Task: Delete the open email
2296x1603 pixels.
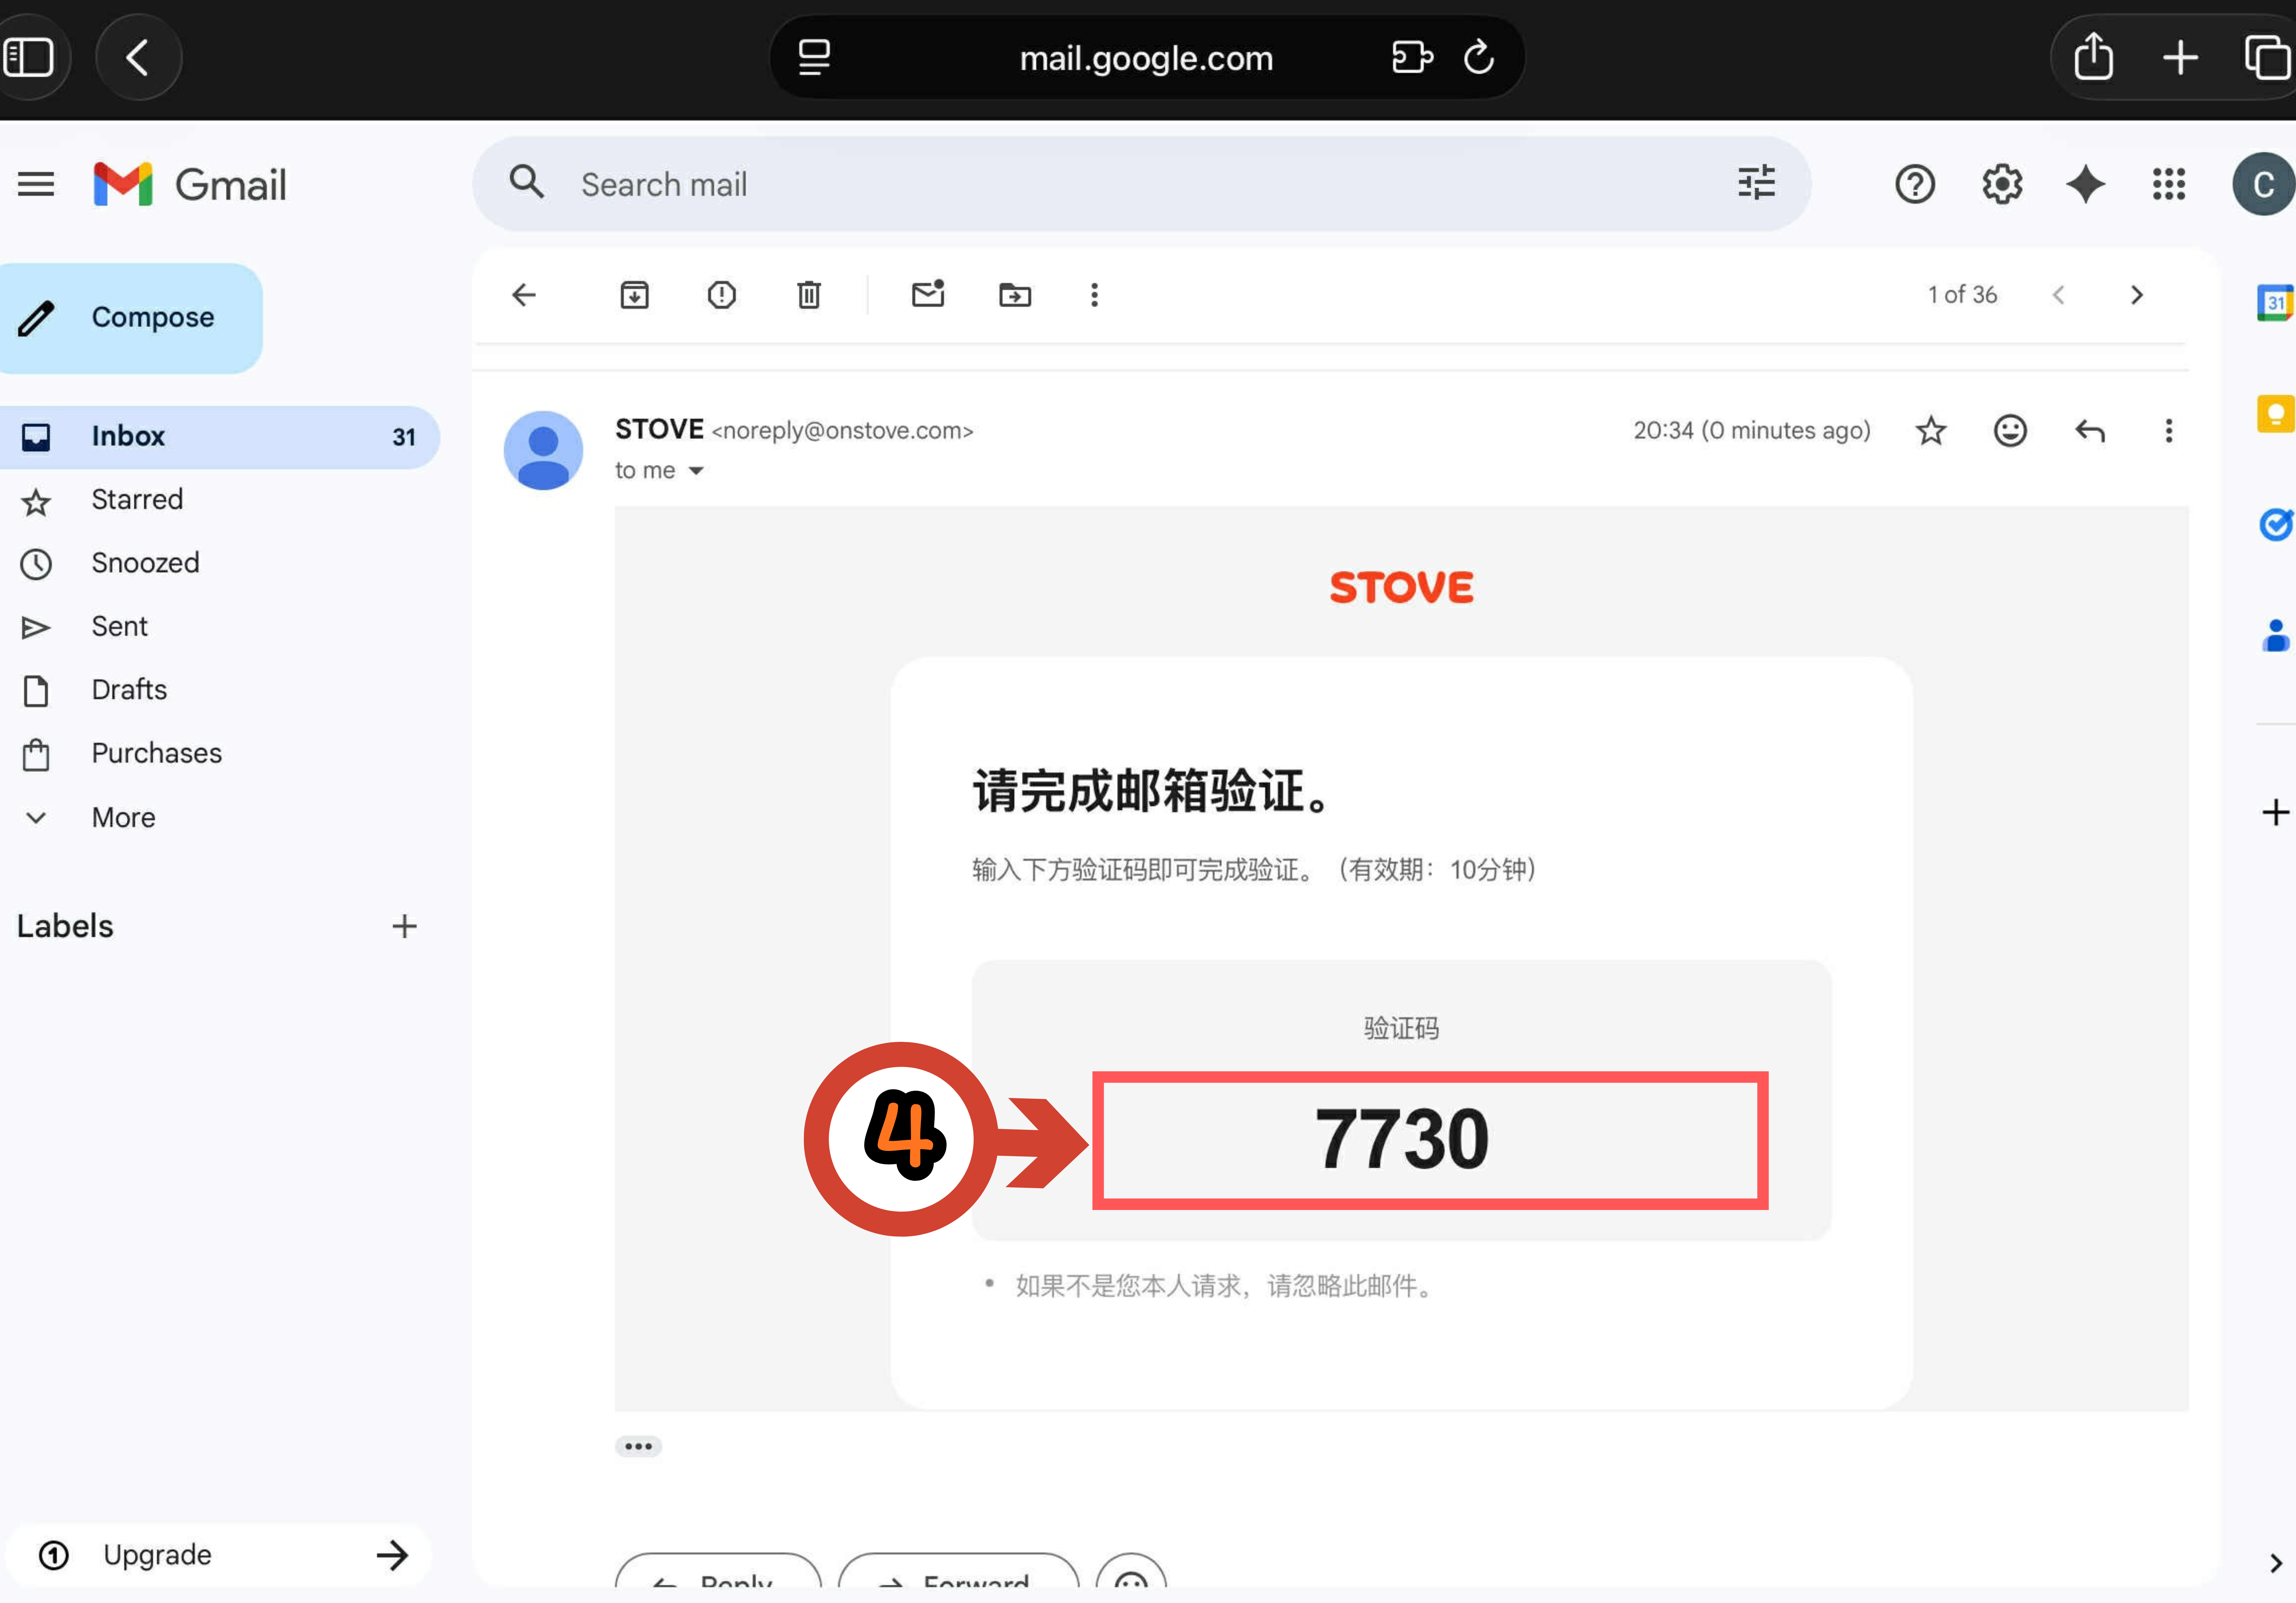Action: [808, 295]
